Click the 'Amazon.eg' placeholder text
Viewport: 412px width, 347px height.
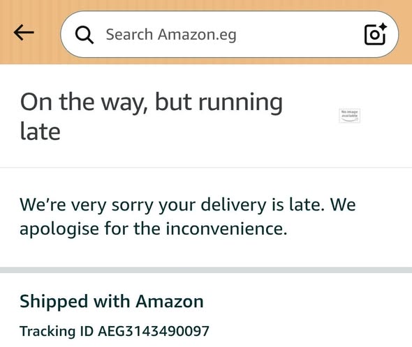[x=197, y=35]
